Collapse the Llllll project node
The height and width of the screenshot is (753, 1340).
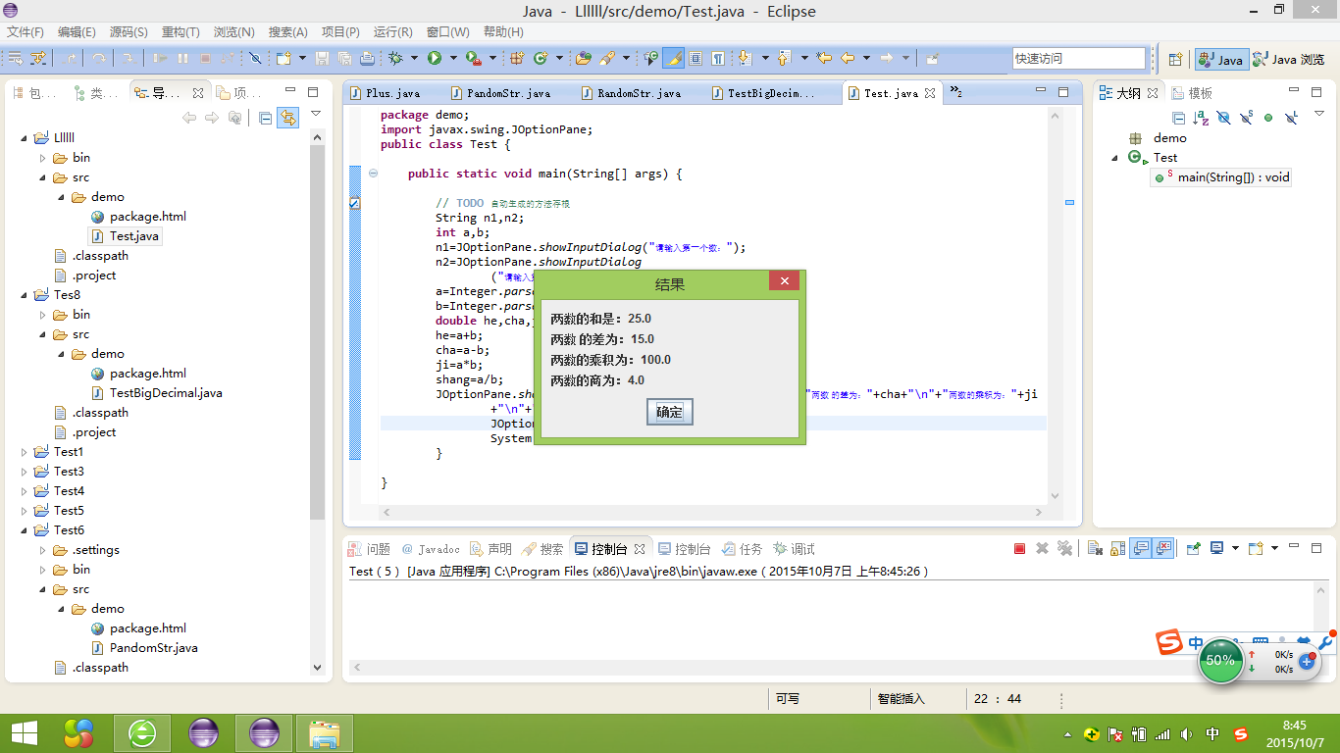click(25, 138)
